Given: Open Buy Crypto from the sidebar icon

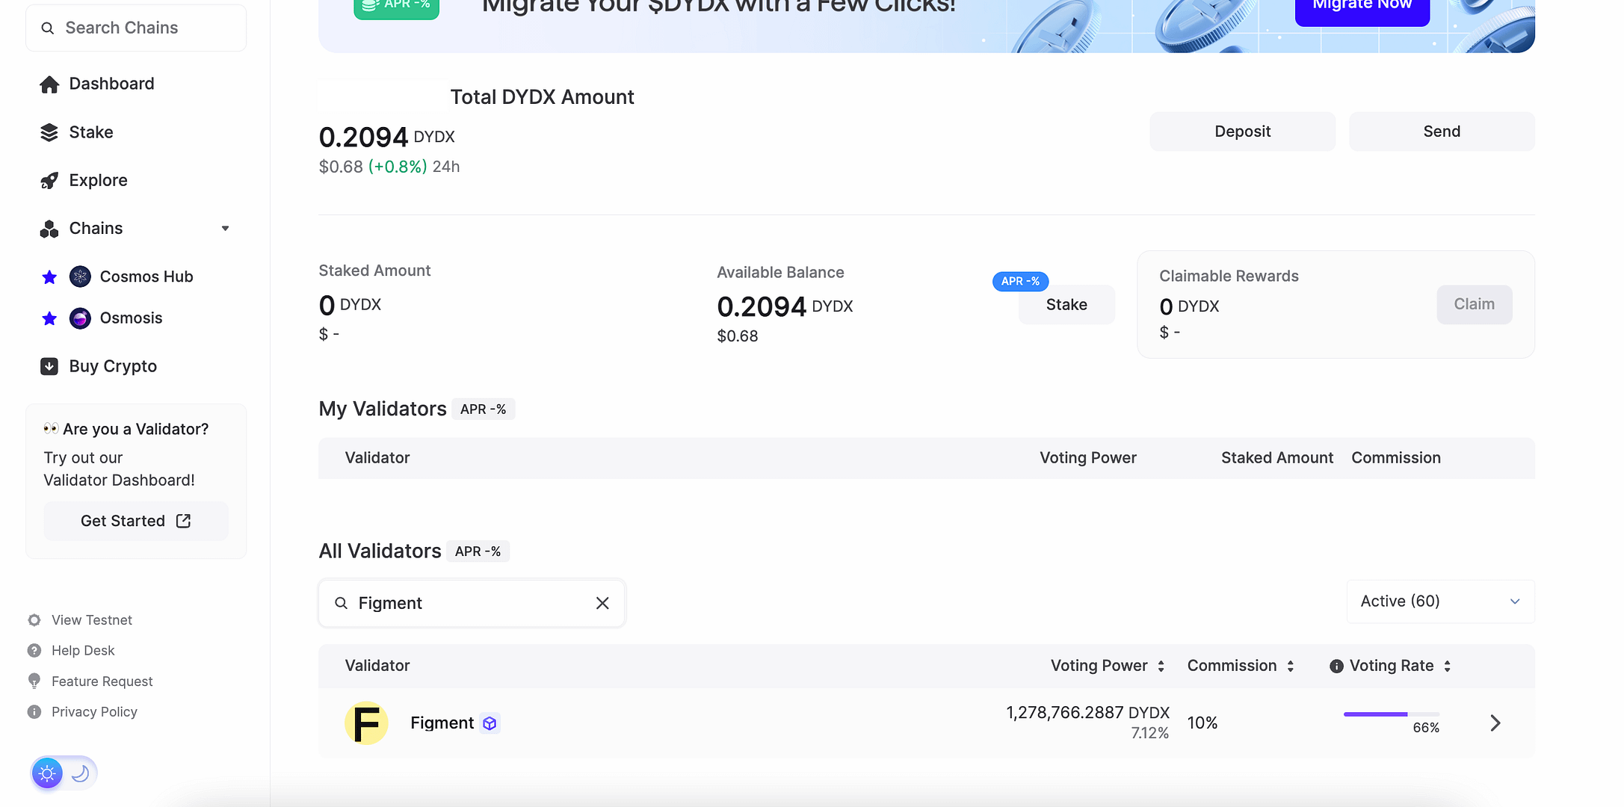Looking at the screenshot, I should [x=49, y=365].
